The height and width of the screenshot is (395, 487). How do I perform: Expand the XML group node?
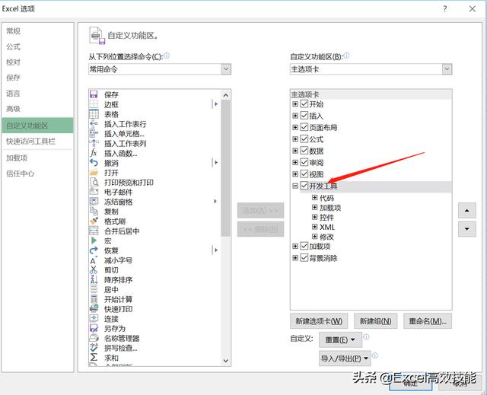314,227
